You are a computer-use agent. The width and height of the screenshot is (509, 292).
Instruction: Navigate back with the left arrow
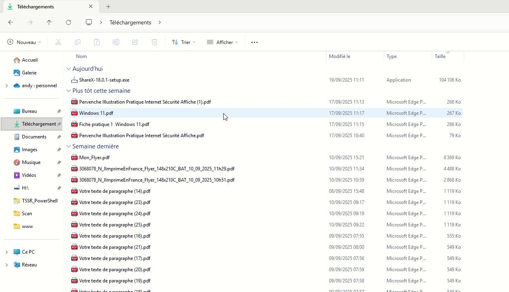pyautogui.click(x=11, y=22)
